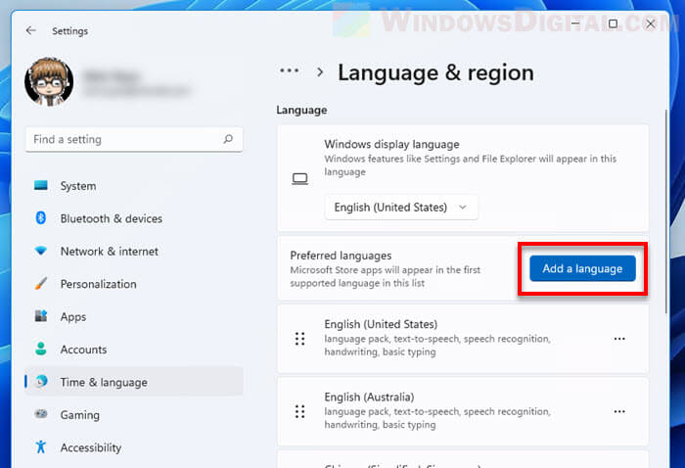Minimize the Settings window
This screenshot has width=685, height=468.
(575, 23)
